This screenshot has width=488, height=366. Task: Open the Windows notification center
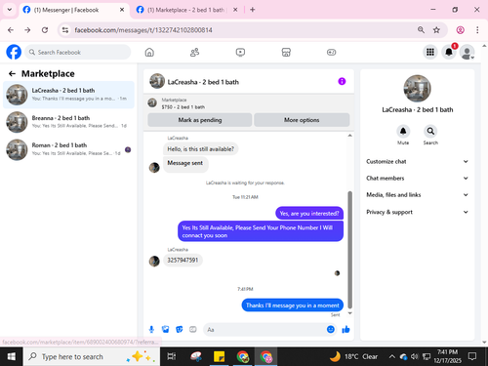pyautogui.click(x=472, y=356)
